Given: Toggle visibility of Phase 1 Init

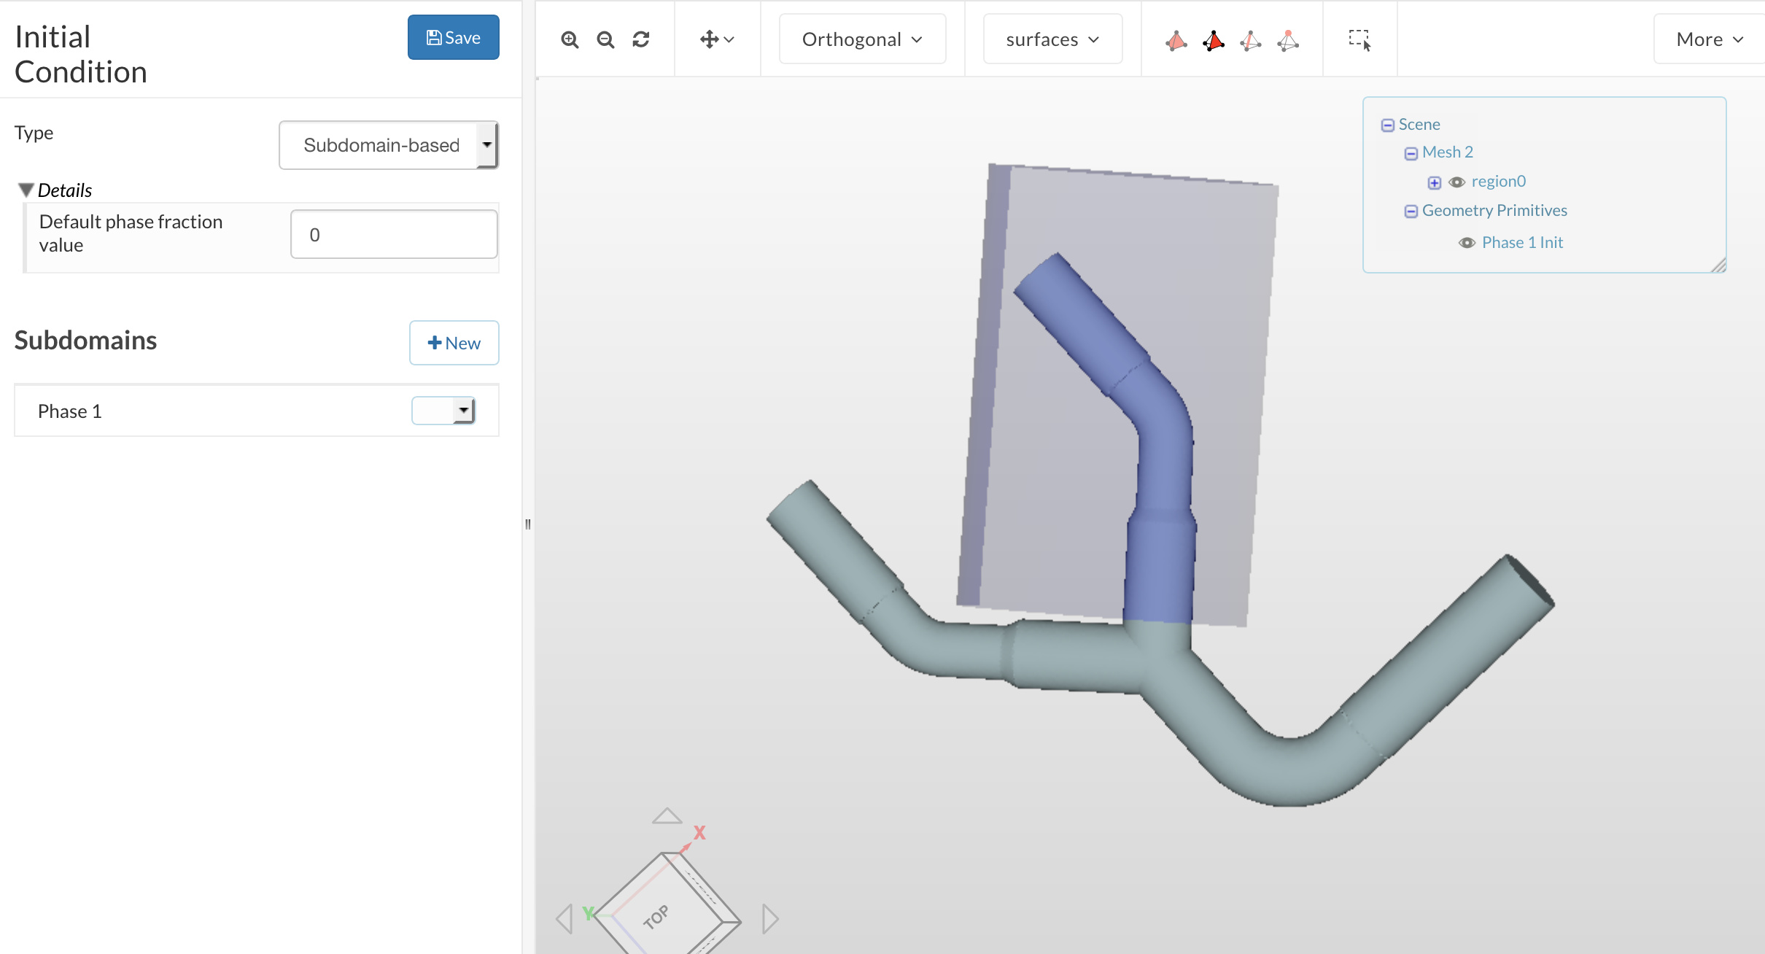Looking at the screenshot, I should tap(1467, 243).
